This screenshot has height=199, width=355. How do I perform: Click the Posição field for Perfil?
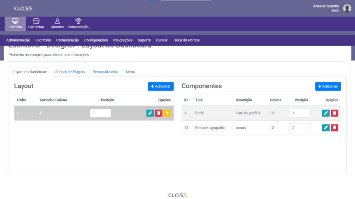pyautogui.click(x=300, y=113)
